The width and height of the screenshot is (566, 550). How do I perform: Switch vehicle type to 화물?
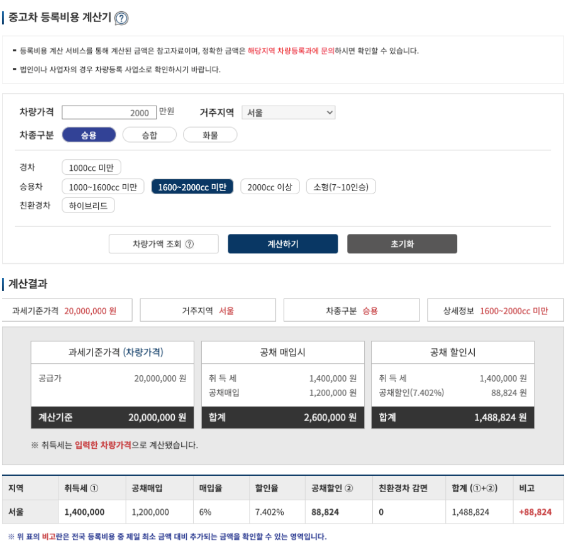[210, 135]
